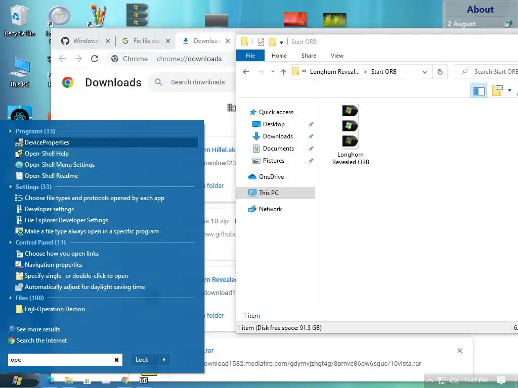Expand address bar history dropdown

click(425, 72)
